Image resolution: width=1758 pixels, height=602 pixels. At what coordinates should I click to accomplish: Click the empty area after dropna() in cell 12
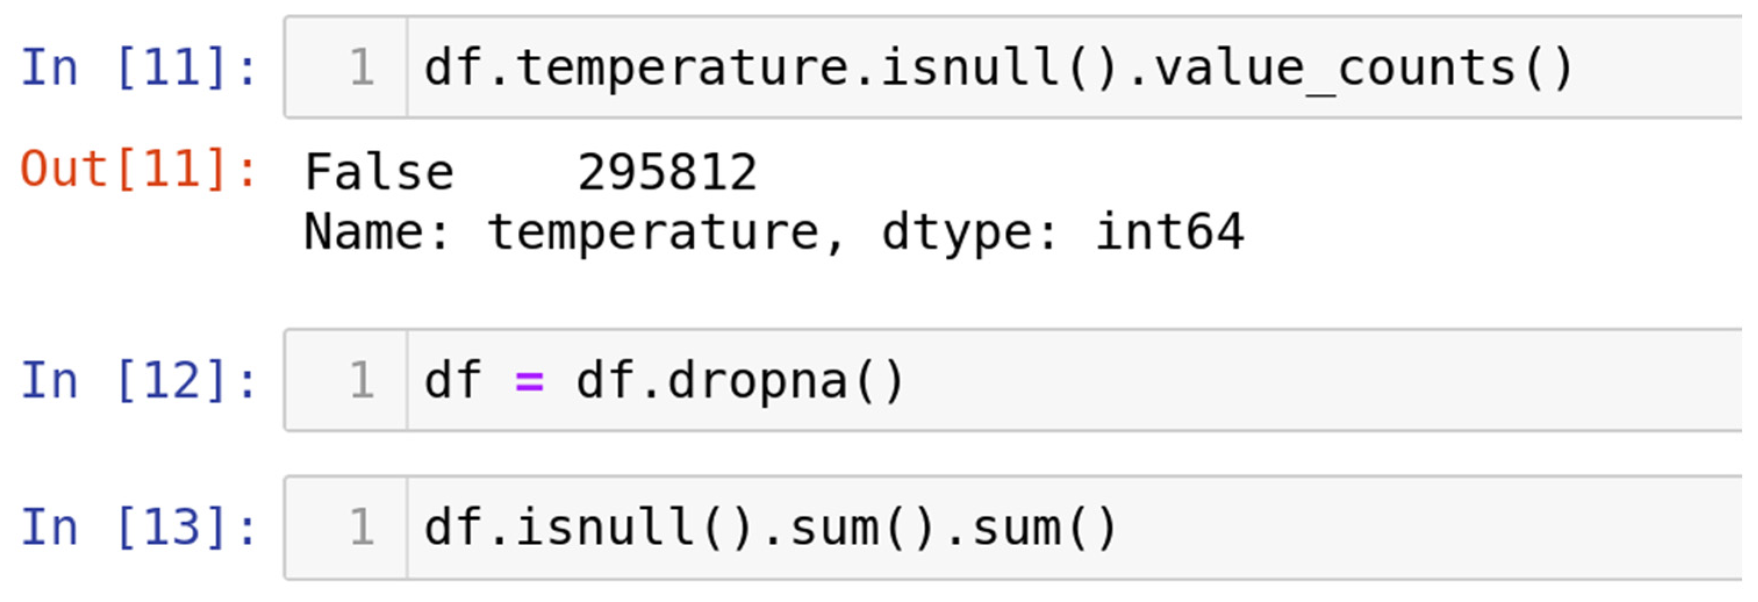1297,380
